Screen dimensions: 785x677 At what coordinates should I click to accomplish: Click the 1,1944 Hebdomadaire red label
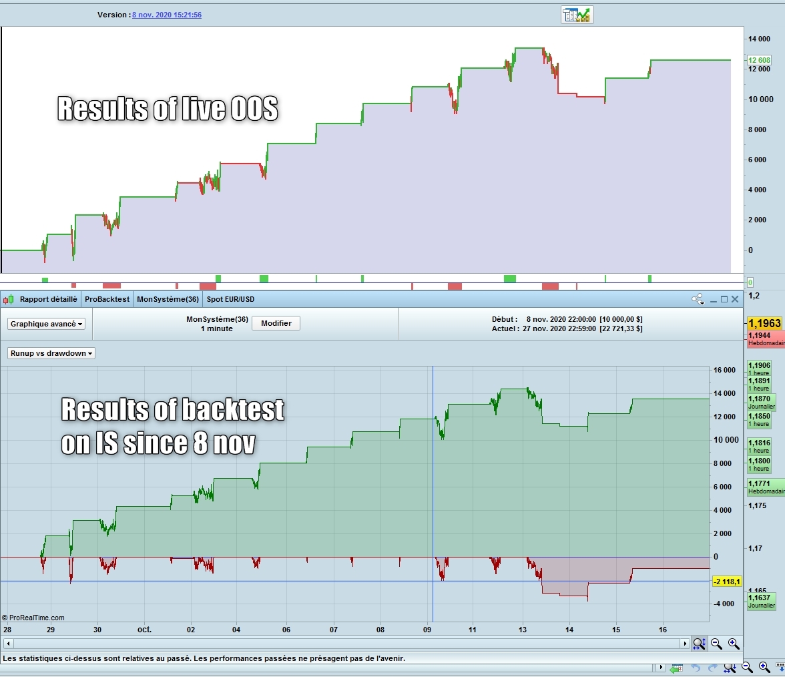766,339
